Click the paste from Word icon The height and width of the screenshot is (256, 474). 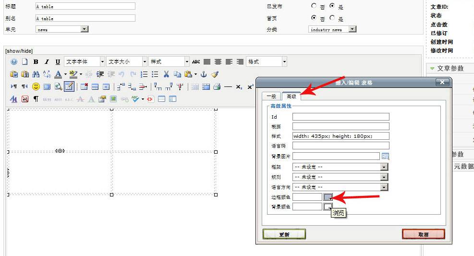(14, 74)
